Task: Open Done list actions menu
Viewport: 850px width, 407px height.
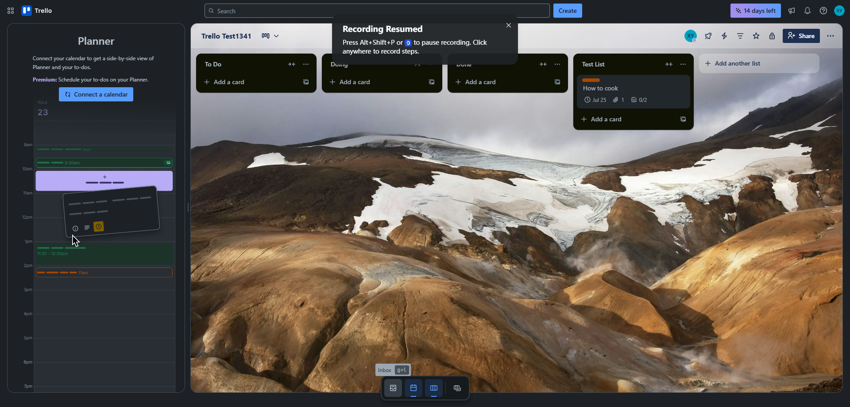Action: click(x=557, y=64)
